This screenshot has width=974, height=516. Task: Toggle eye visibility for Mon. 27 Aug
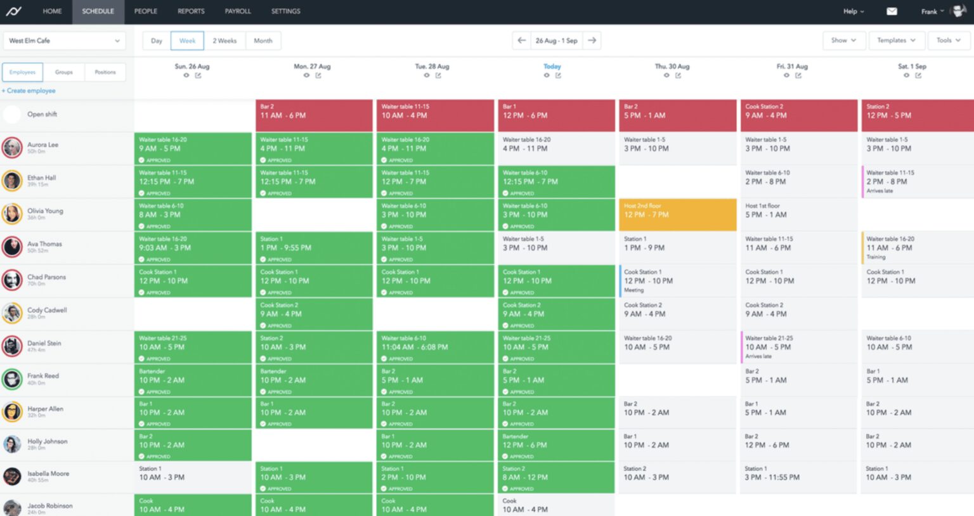click(306, 75)
